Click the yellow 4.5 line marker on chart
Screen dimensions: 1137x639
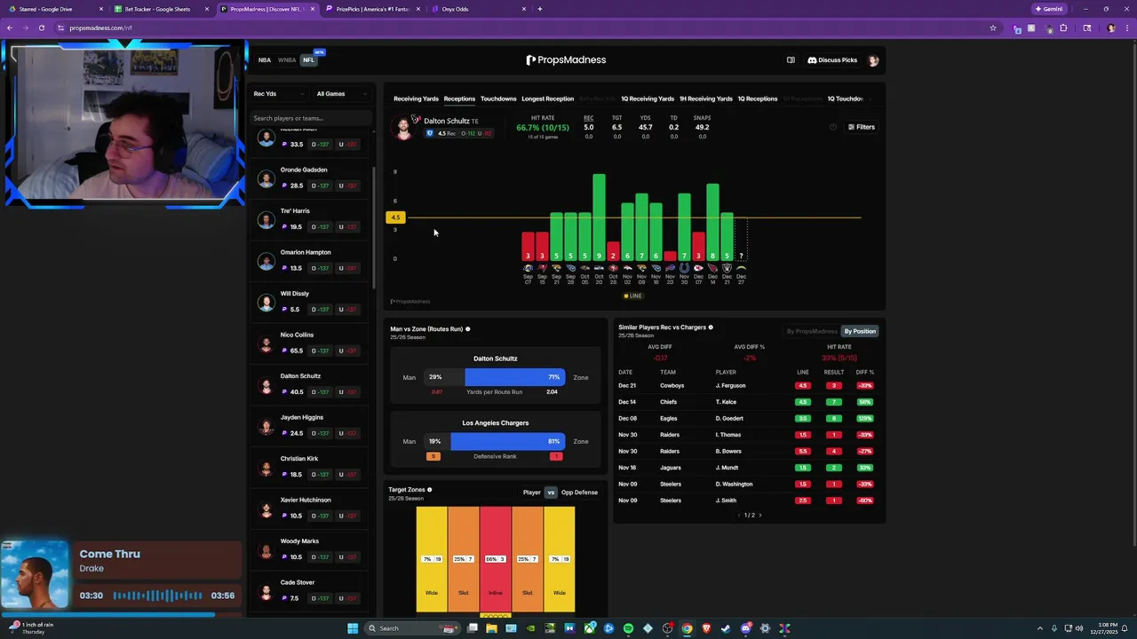click(x=395, y=217)
